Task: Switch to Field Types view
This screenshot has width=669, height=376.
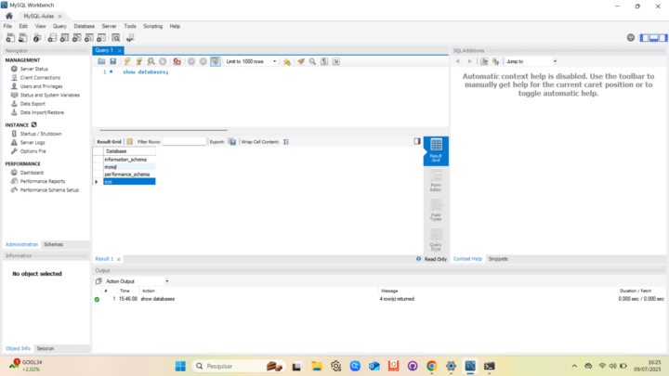Action: [x=436, y=210]
